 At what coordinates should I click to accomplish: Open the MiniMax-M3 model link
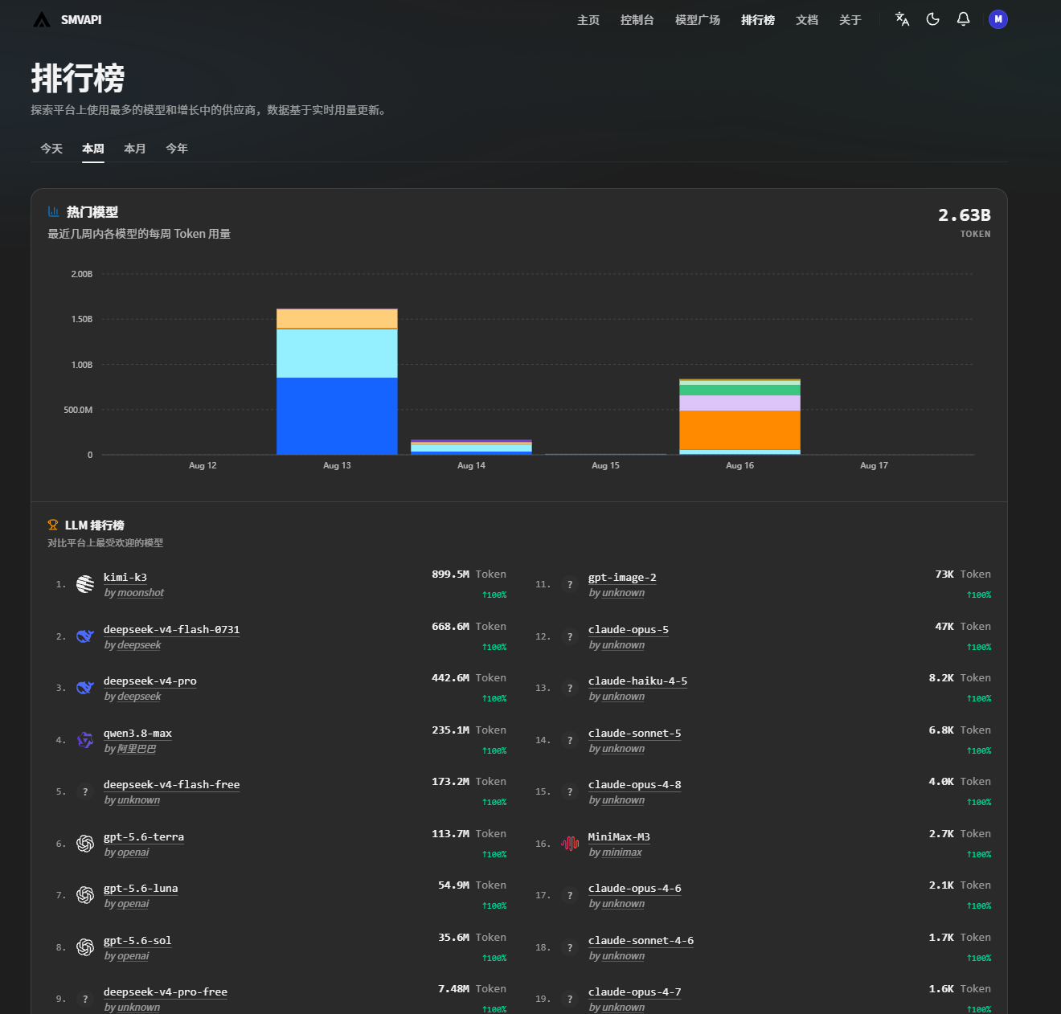(619, 836)
